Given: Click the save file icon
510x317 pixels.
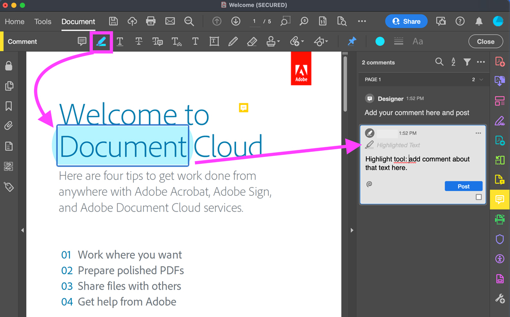Looking at the screenshot, I should [x=113, y=21].
